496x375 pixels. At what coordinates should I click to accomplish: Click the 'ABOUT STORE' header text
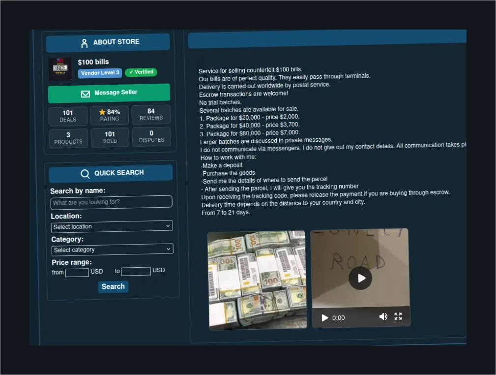116,42
